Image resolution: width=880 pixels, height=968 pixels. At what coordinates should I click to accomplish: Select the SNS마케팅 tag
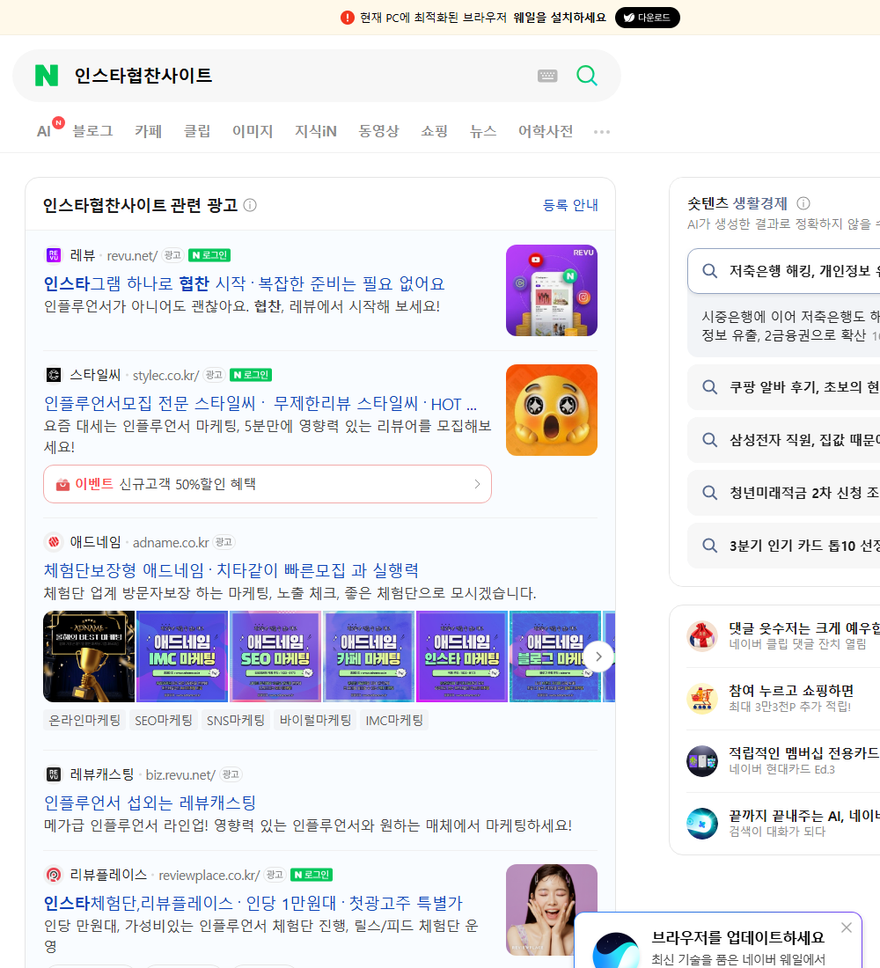[235, 721]
